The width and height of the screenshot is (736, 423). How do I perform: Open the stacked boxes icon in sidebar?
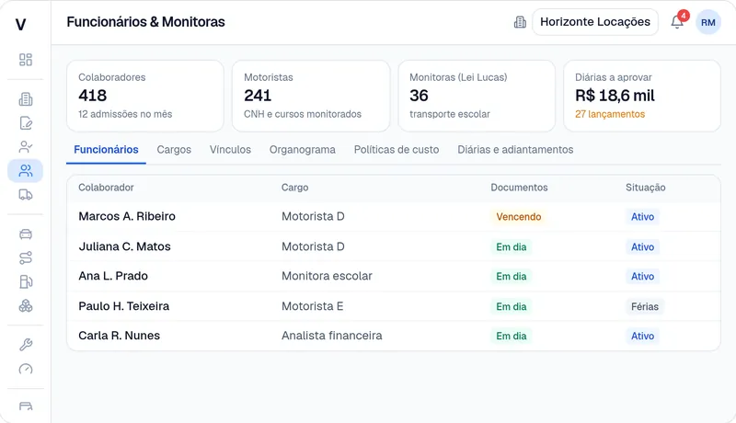pyautogui.click(x=26, y=306)
